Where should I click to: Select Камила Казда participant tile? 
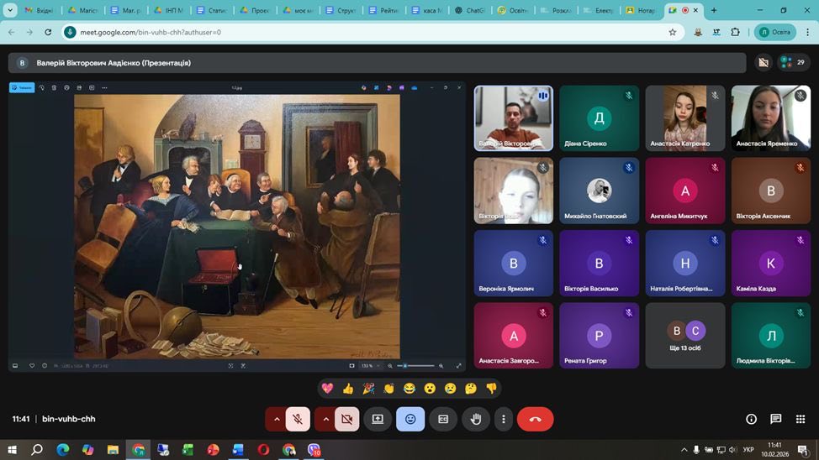(771, 264)
